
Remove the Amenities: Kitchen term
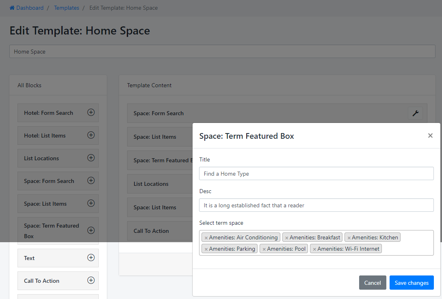coord(349,238)
